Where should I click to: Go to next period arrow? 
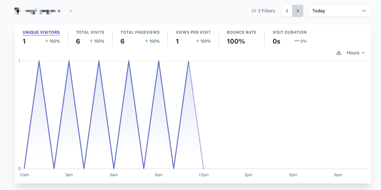coord(297,11)
